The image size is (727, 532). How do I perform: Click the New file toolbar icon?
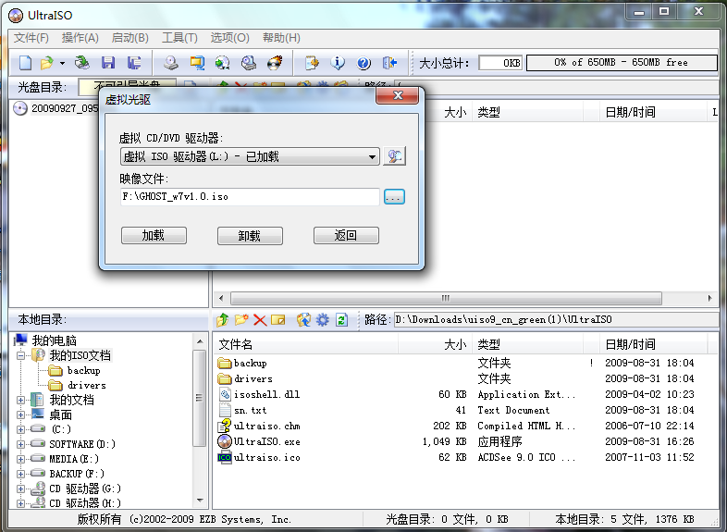25,63
